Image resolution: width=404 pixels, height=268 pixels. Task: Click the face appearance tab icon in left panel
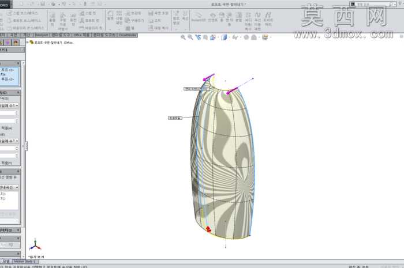pyautogui.click(x=16, y=43)
